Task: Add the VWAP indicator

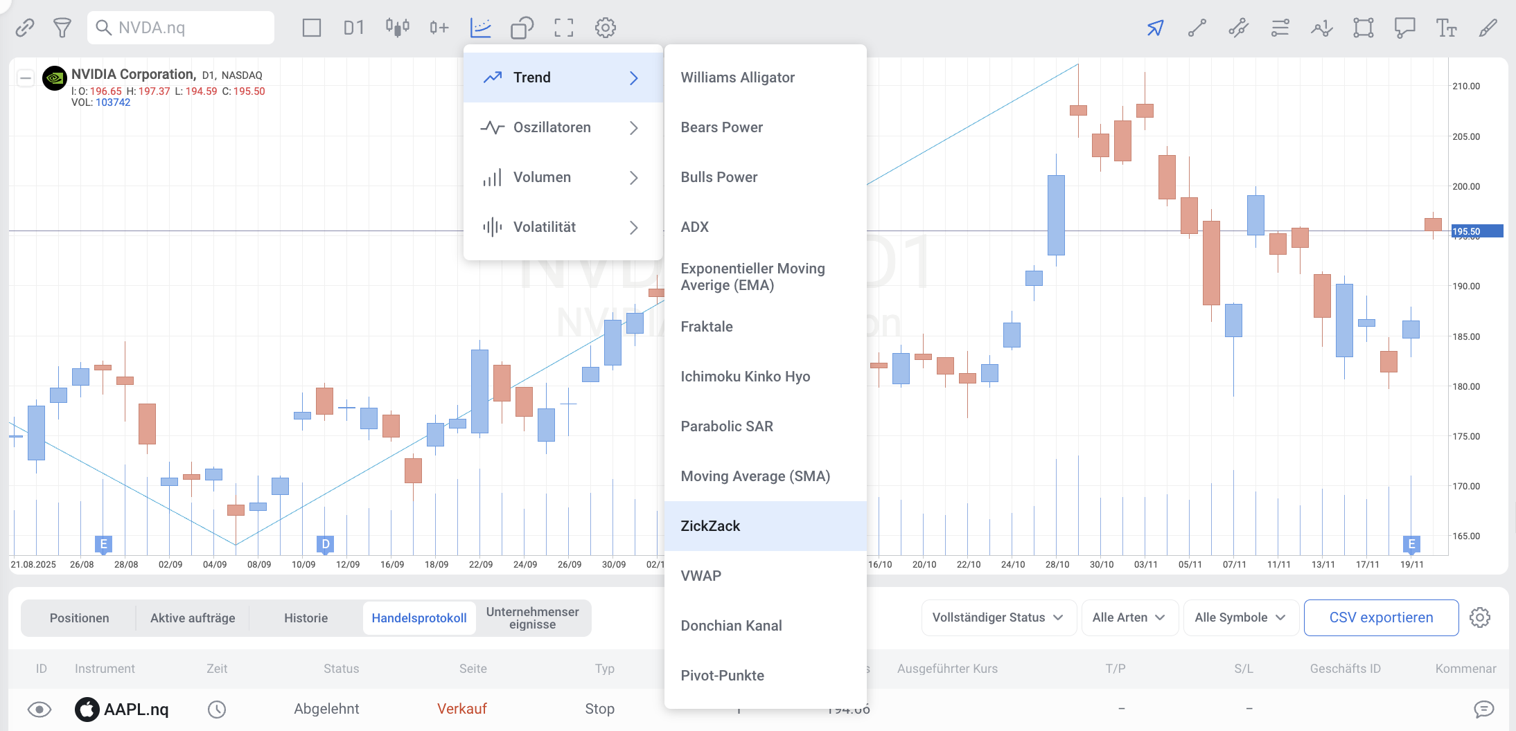Action: pyautogui.click(x=766, y=576)
